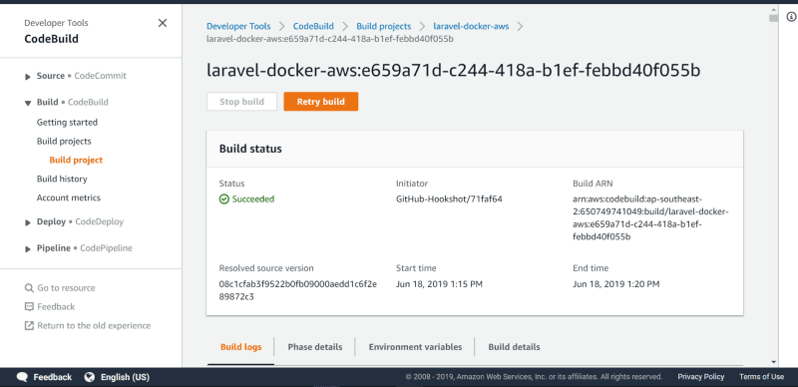Expand the Deploy CodeDeploy section
798x387 pixels.
point(28,222)
